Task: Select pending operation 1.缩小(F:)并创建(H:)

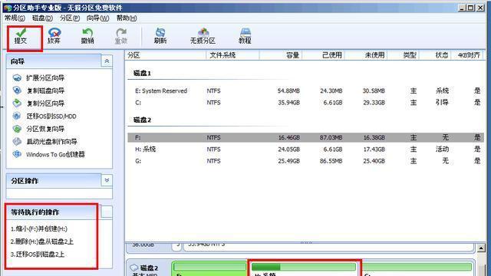Action: coord(39,228)
